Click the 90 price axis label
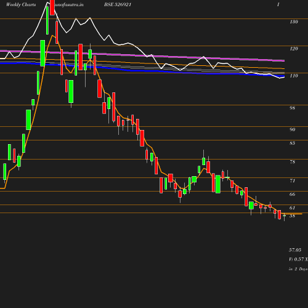The width and height of the screenshot is (308, 308). [293, 129]
